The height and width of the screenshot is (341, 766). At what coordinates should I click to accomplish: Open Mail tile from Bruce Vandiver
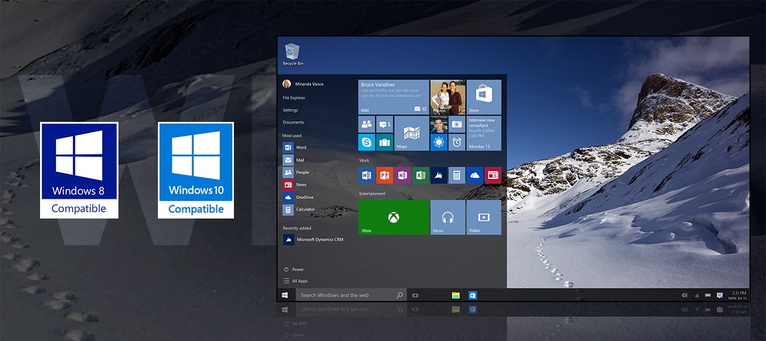394,97
